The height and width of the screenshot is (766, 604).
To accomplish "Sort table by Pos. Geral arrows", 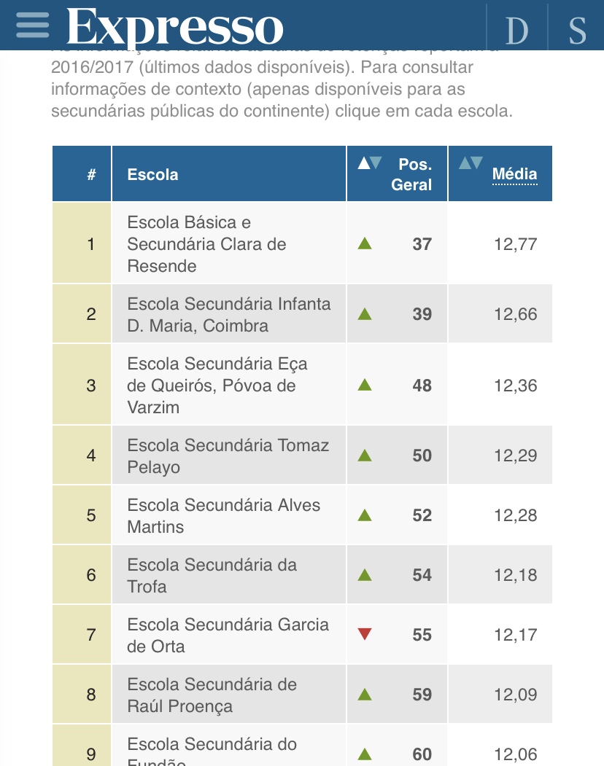I will 369,163.
